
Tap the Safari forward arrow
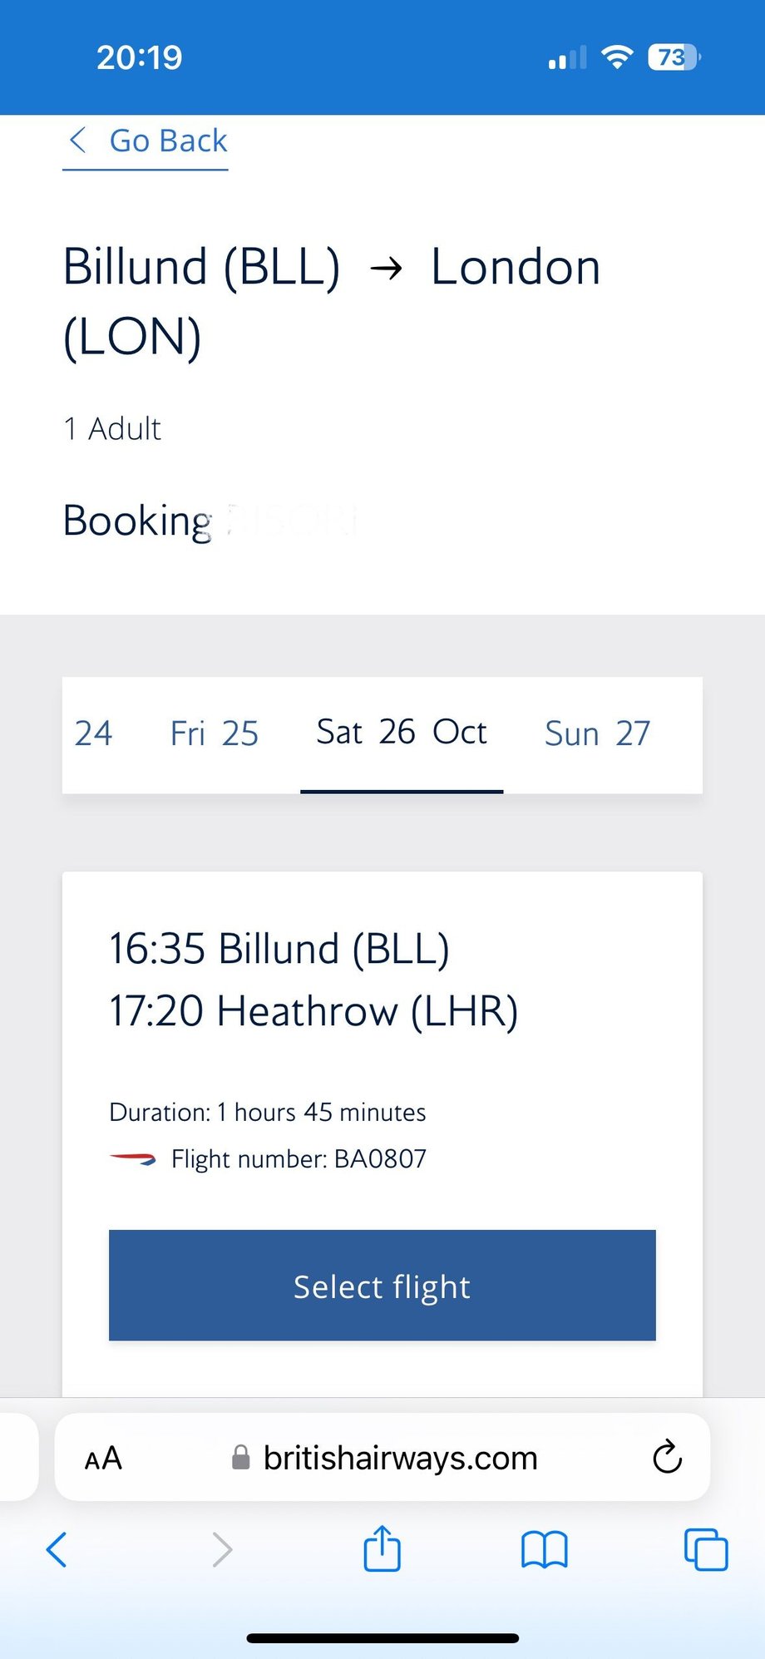(221, 1549)
